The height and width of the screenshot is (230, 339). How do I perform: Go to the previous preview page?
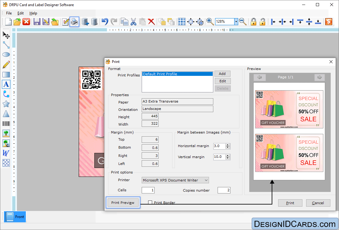pos(260,77)
